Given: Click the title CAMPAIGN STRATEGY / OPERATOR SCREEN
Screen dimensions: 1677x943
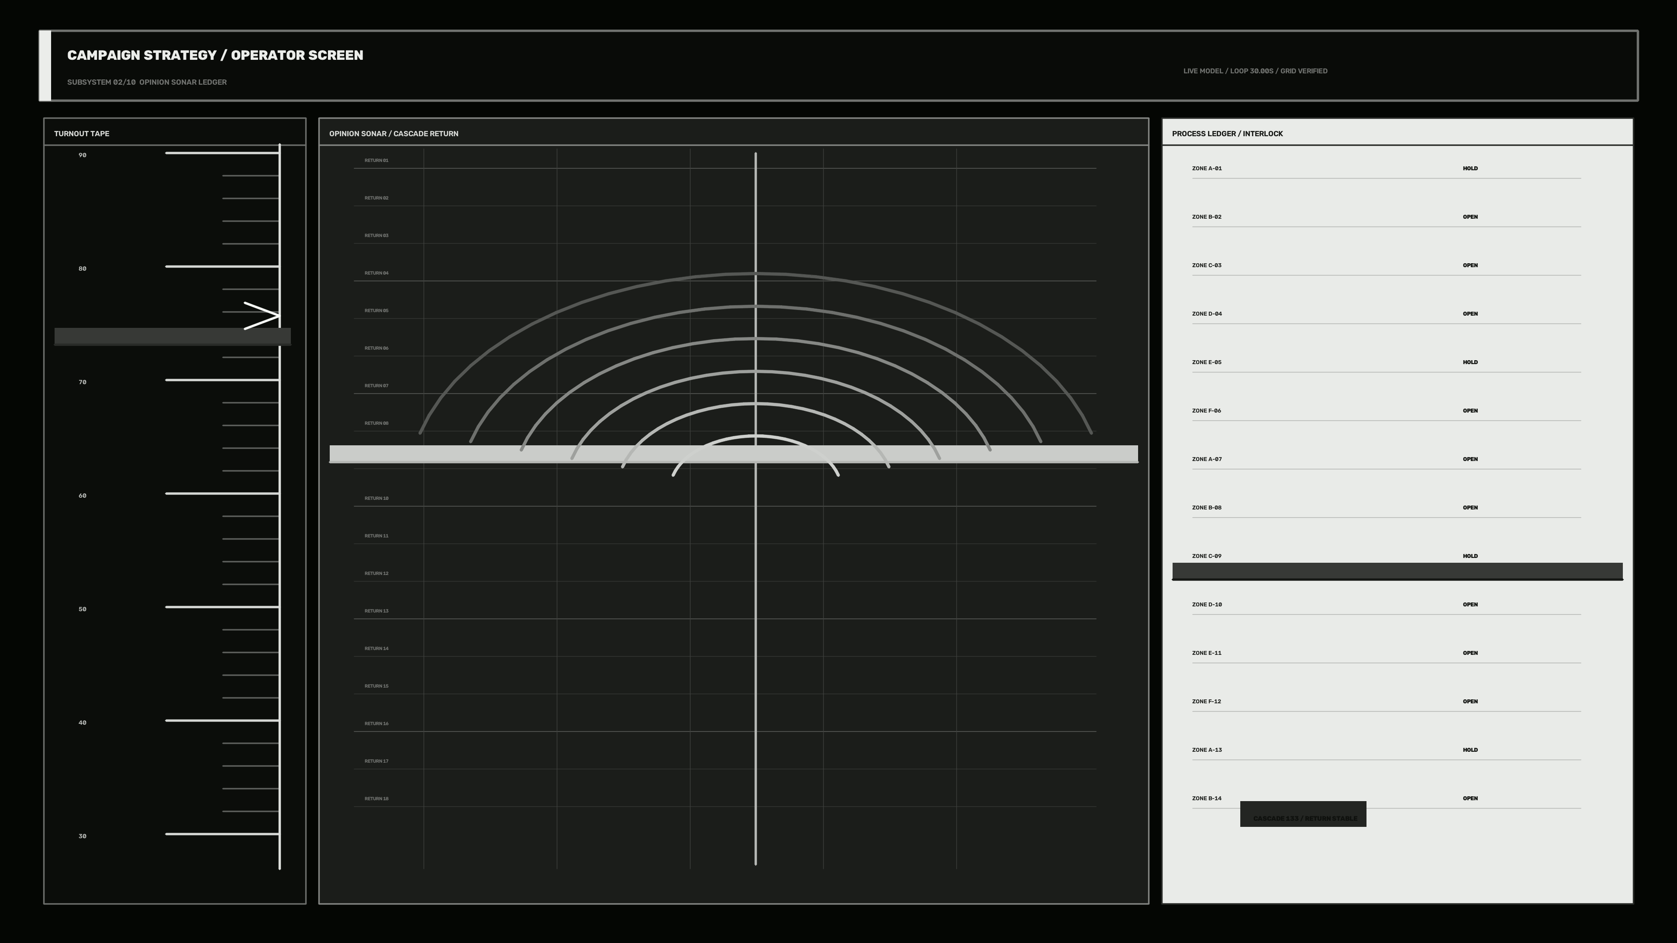Looking at the screenshot, I should (215, 55).
